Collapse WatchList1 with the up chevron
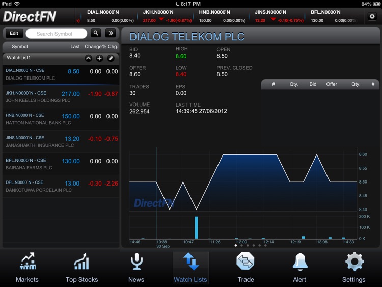Image resolution: width=382 pixels, height=287 pixels. pos(89,58)
